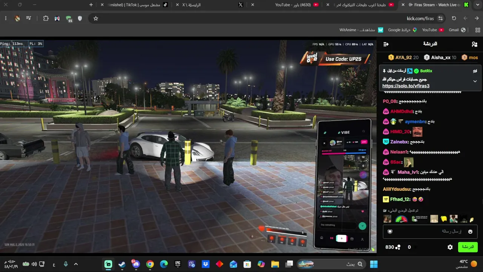483x272 pixels.
Task: Click chat username aymenbn
Action: click(x=415, y=122)
